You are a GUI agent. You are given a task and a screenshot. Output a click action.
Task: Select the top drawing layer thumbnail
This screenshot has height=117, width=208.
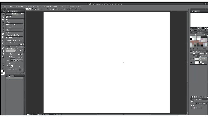197,59
